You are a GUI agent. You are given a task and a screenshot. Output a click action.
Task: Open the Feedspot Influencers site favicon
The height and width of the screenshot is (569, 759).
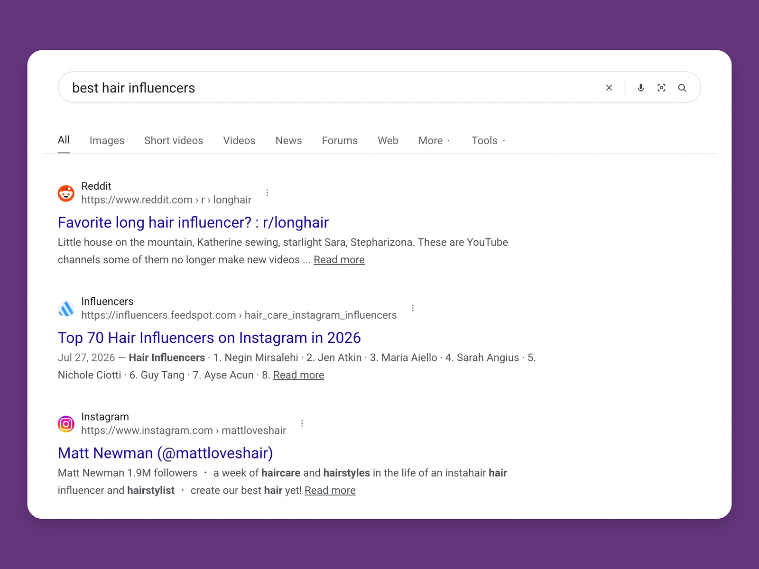click(66, 309)
